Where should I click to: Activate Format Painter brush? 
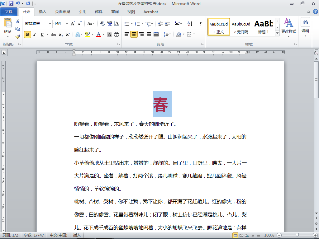click(18, 37)
